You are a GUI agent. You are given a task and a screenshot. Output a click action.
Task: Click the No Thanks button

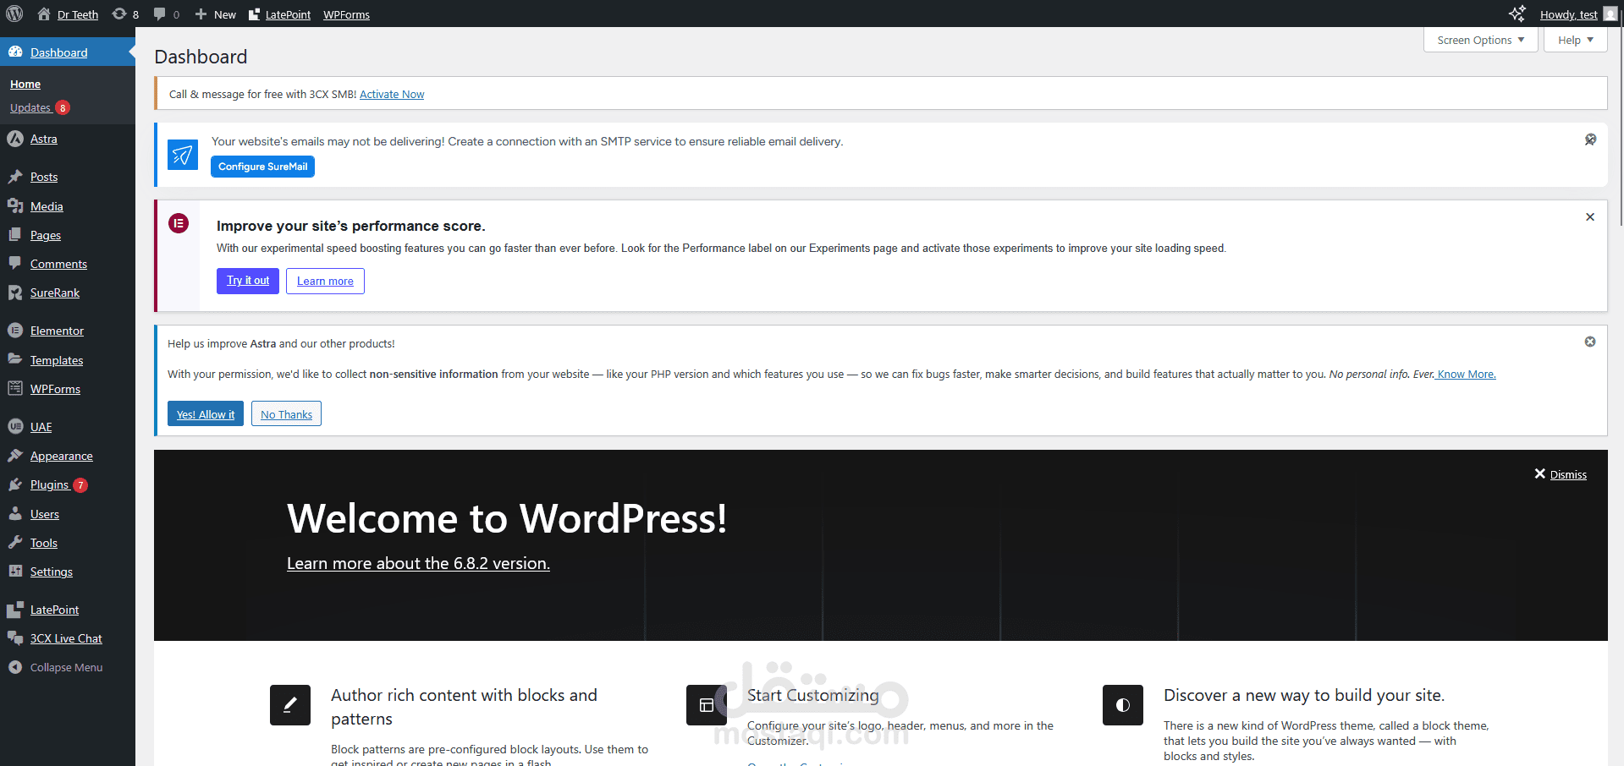286,413
